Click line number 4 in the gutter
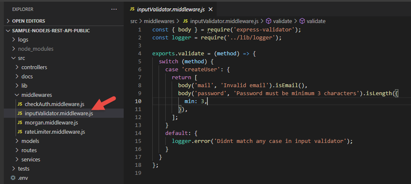This screenshot has height=184, width=411. pos(140,54)
